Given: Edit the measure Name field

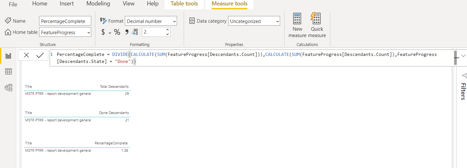Looking at the screenshot, I should [x=65, y=21].
